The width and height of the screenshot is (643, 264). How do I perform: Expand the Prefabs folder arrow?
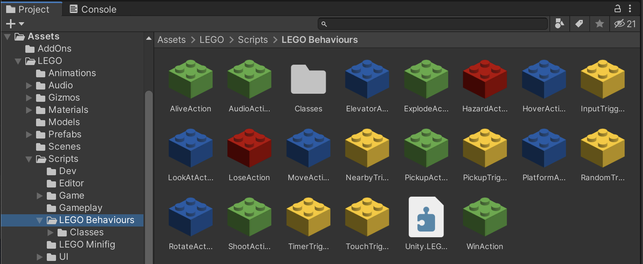[29, 134]
